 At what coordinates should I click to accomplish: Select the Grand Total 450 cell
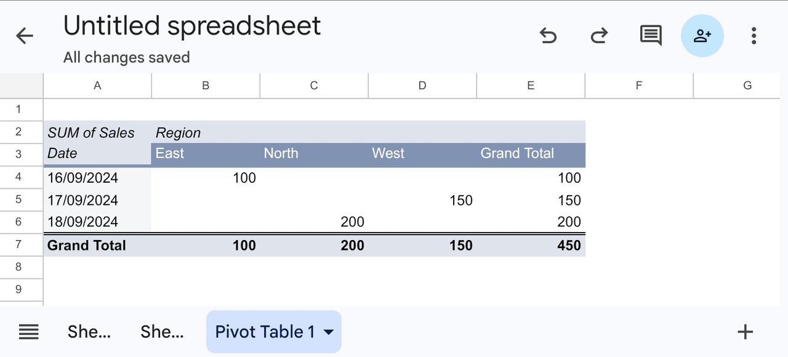[x=531, y=245]
